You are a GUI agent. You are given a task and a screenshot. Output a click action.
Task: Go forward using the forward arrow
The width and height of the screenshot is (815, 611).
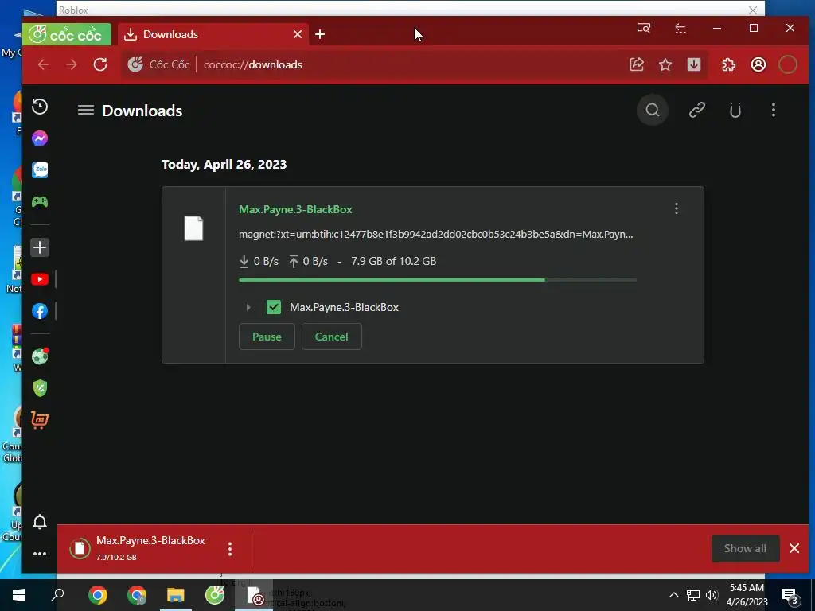click(72, 64)
